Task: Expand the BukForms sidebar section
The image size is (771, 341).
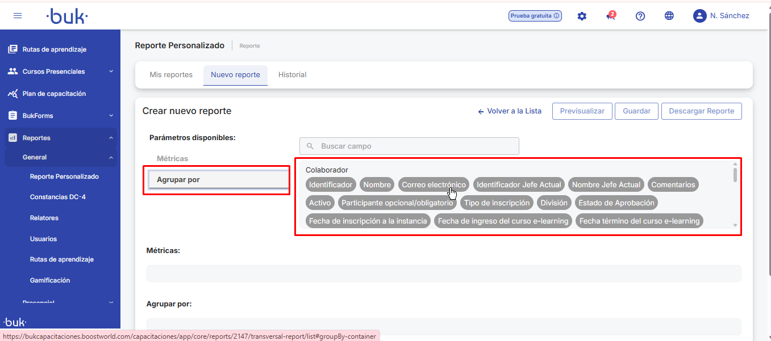Action: click(111, 116)
